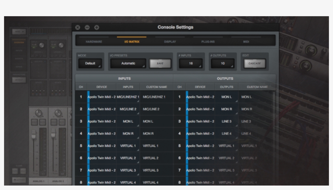The width and height of the screenshot is (333, 190).
Task: Adjust ANALOG 2 preamp gain knob
Action: pos(61,45)
